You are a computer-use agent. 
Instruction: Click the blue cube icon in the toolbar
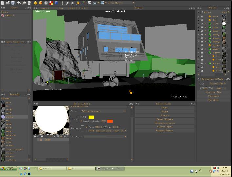56,3
